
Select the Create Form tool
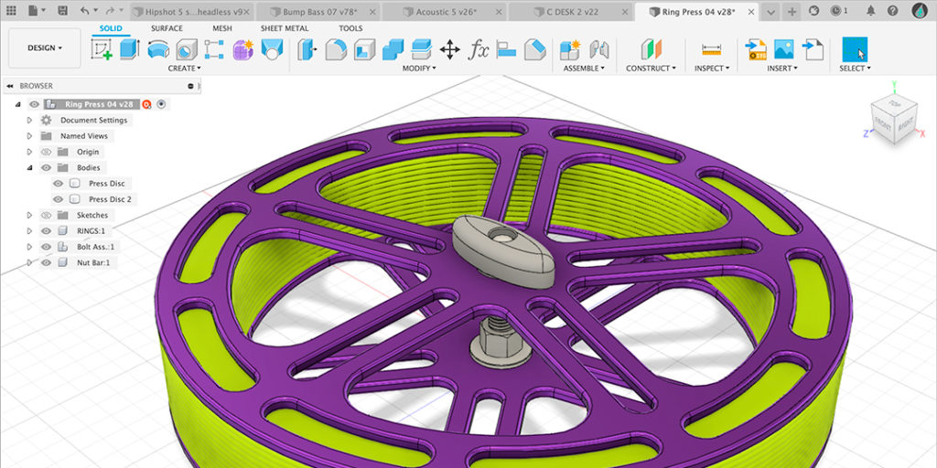[x=243, y=49]
